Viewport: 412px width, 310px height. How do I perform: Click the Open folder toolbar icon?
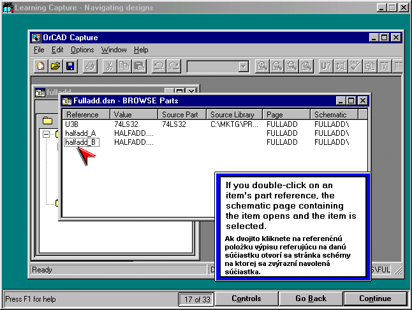[55, 66]
